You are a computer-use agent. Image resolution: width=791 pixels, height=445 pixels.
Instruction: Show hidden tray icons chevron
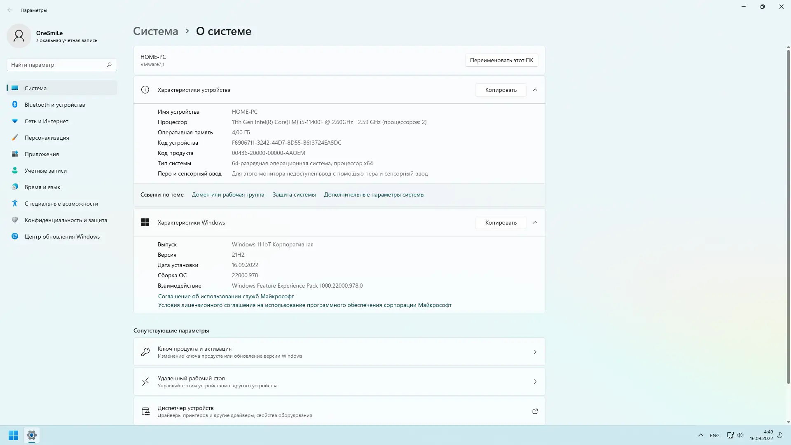click(700, 435)
